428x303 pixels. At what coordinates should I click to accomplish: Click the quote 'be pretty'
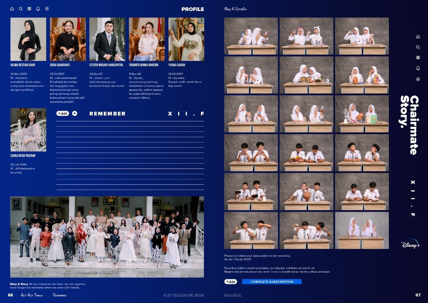[x=16, y=173]
